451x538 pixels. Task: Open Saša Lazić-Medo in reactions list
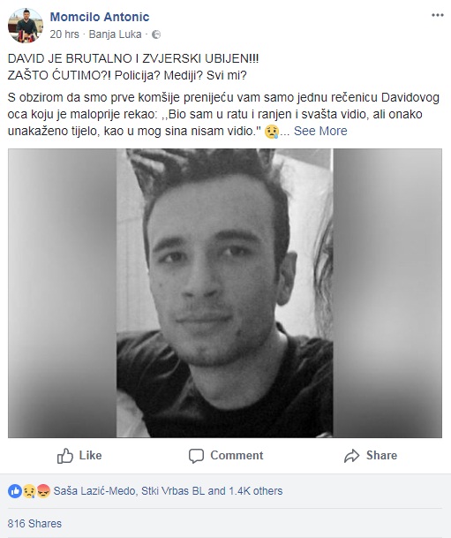pyautogui.click(x=94, y=491)
